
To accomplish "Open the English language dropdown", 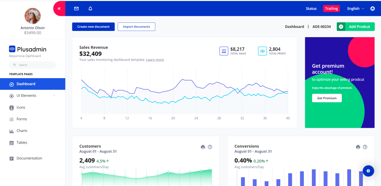I will 356,8.
